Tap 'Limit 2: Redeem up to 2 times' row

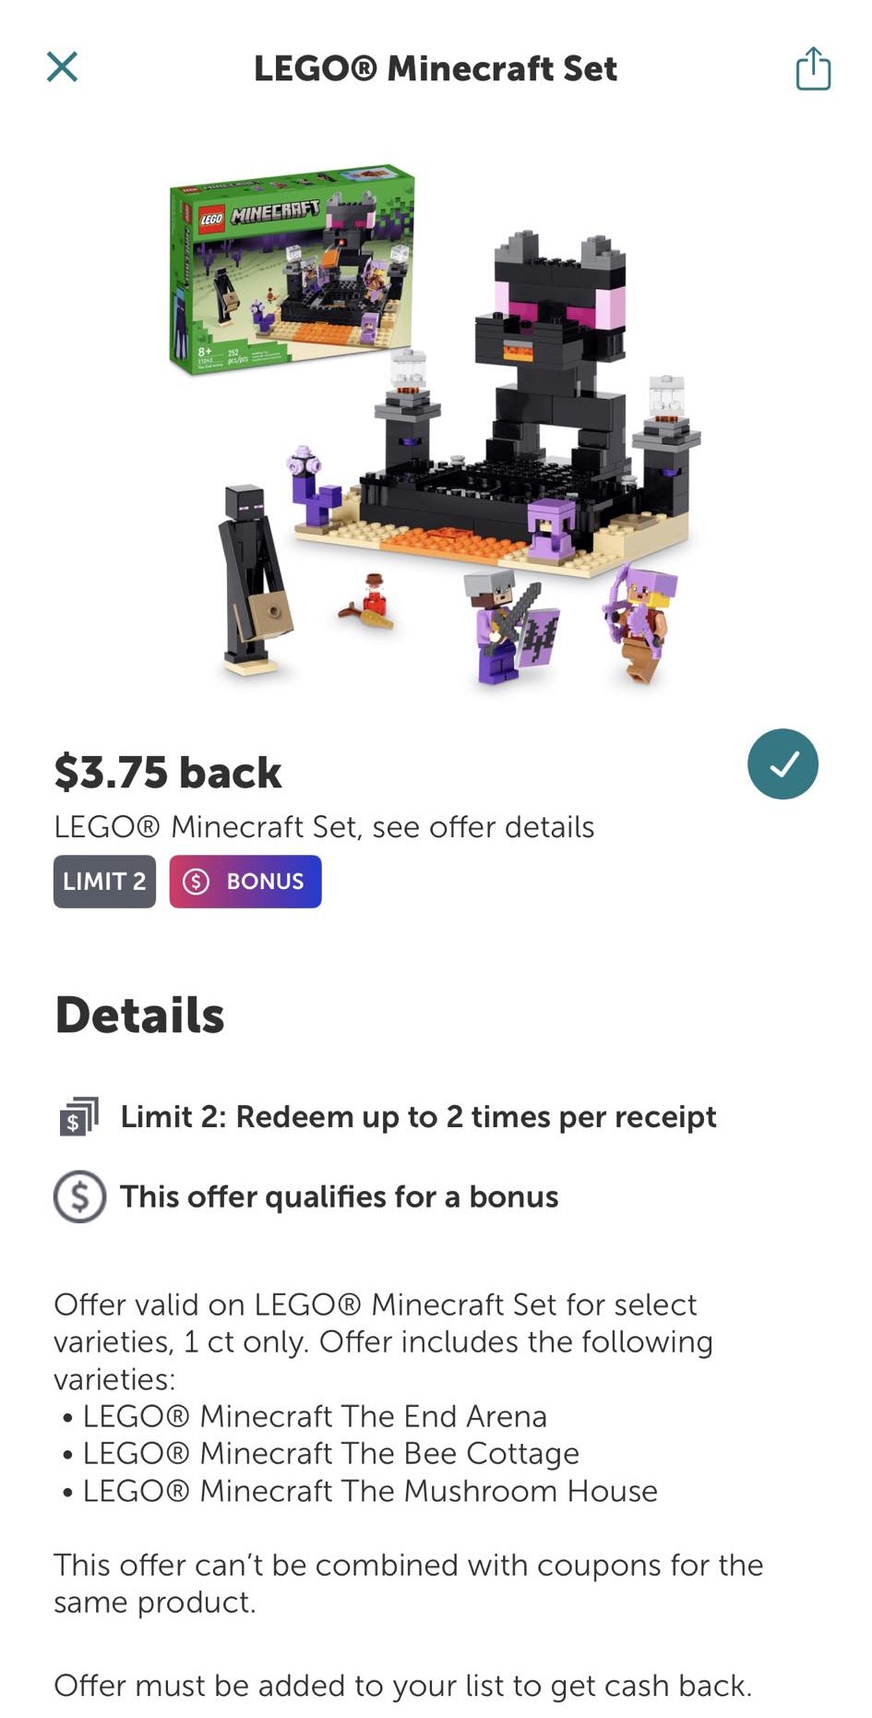click(x=385, y=1117)
